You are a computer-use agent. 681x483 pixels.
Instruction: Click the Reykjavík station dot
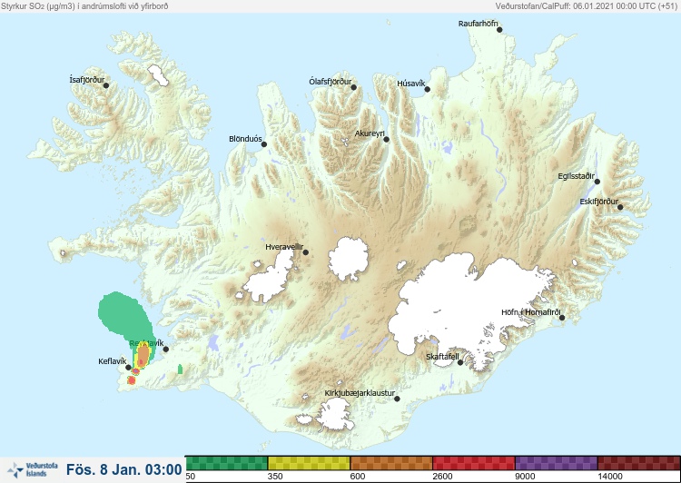(165, 350)
